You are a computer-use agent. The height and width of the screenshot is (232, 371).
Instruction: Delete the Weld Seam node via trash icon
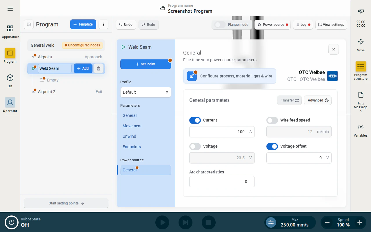[x=99, y=68]
